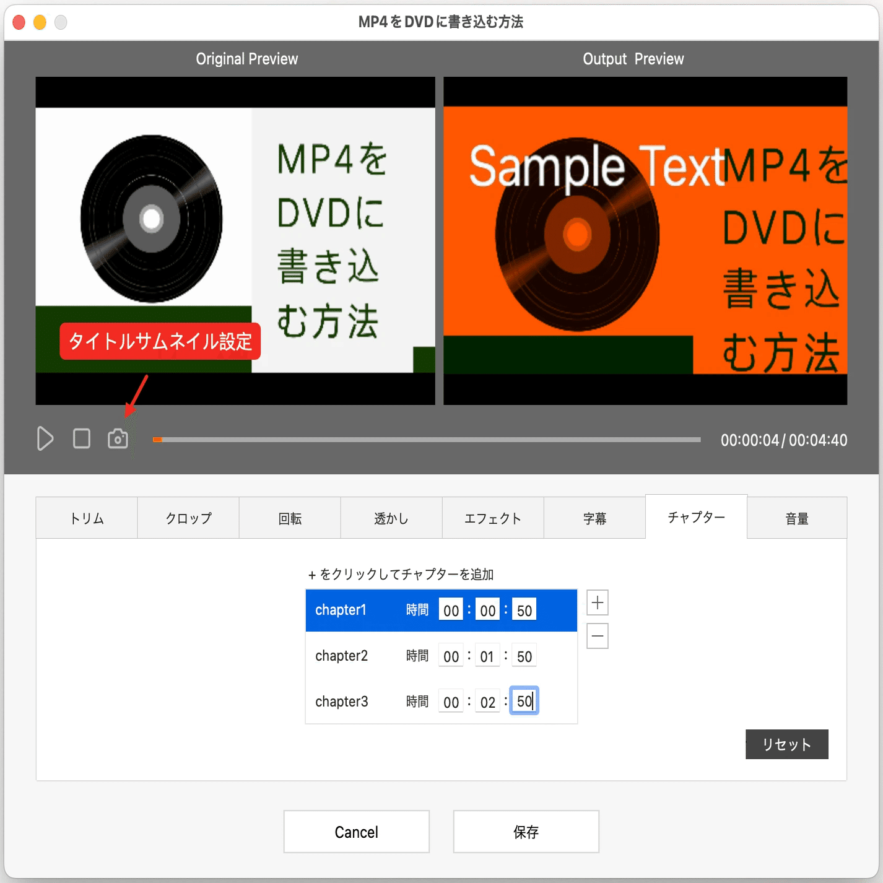Click the plus icon to add a chapter
883x883 pixels.
[596, 601]
